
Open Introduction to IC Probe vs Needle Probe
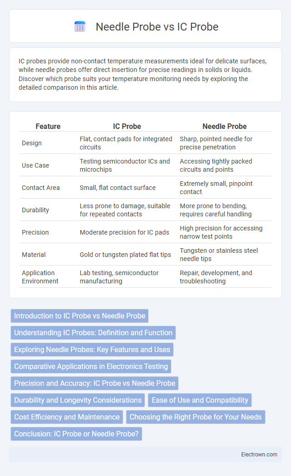coord(80,316)
